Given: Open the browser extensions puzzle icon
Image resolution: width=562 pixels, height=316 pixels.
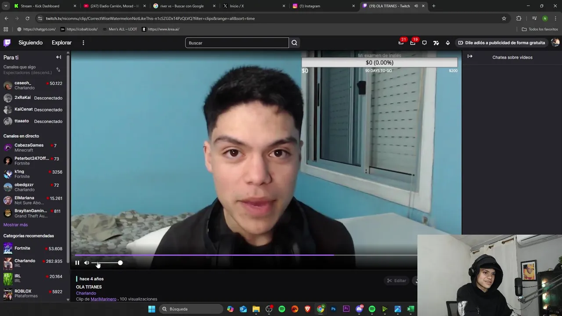Looking at the screenshot, I should [x=519, y=18].
